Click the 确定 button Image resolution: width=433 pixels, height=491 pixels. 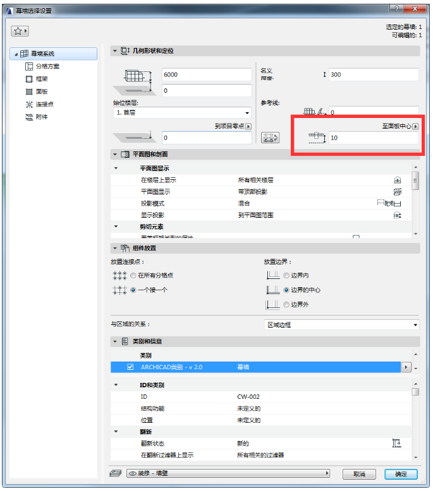coord(401,474)
